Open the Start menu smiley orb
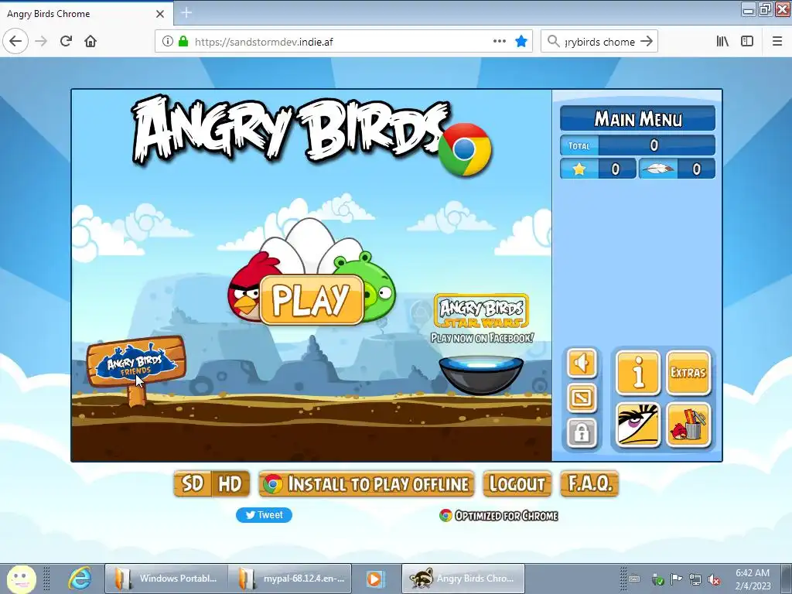The width and height of the screenshot is (792, 594). tap(21, 579)
